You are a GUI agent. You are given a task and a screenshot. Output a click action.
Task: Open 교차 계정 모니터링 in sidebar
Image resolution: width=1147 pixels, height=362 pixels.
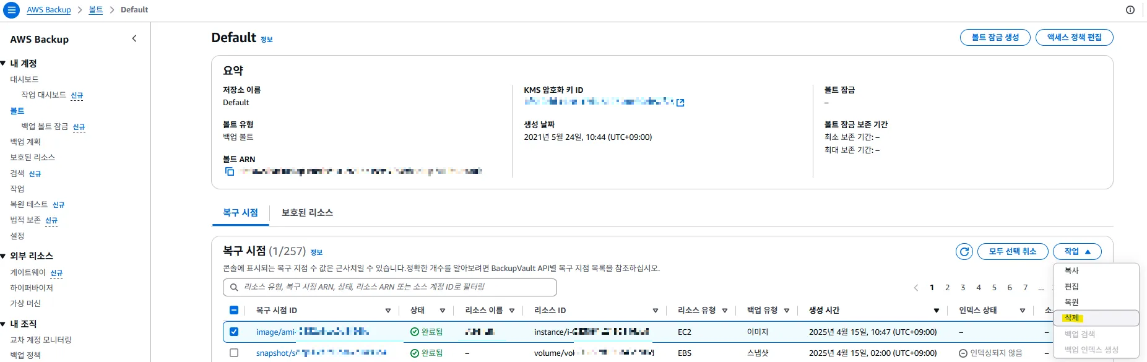(41, 340)
